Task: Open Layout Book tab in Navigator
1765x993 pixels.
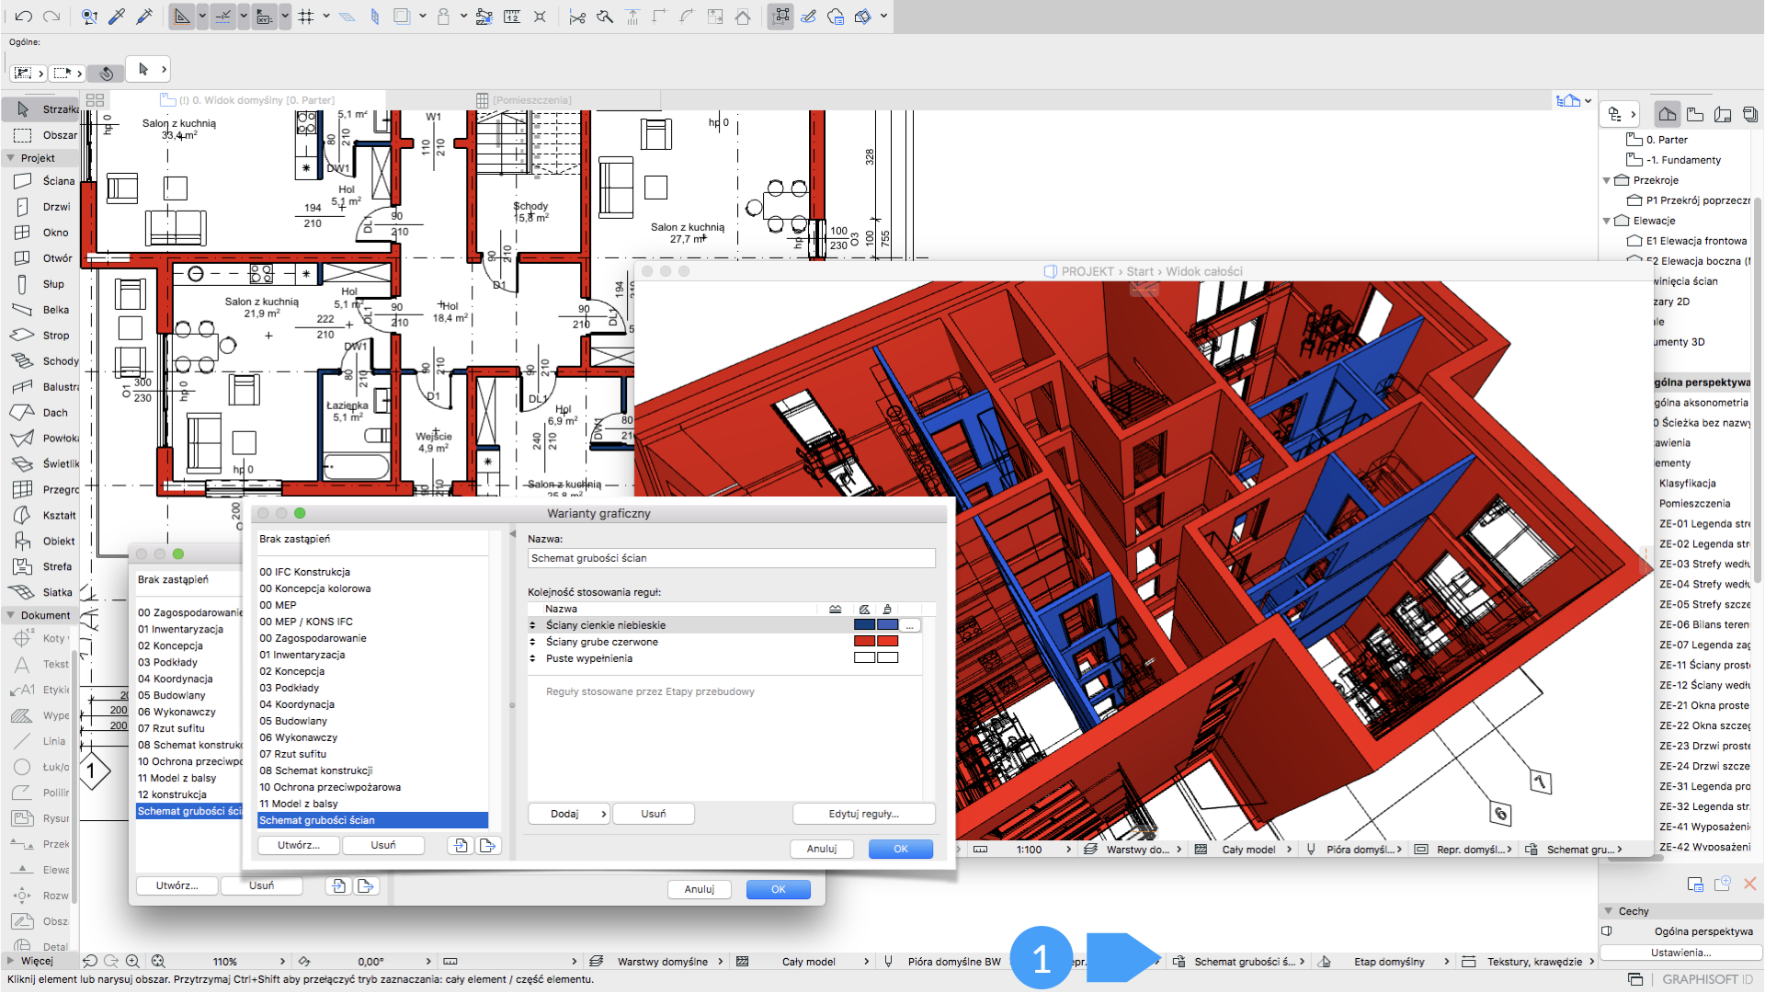Action: pyautogui.click(x=1723, y=114)
